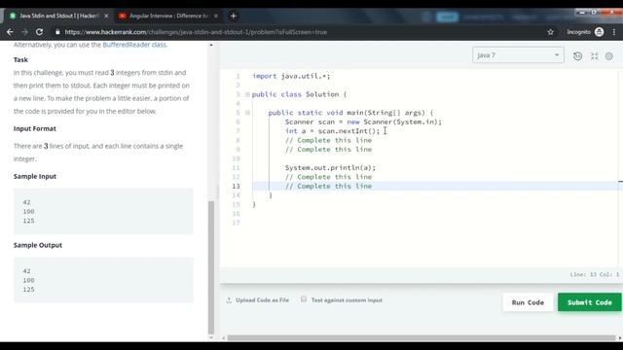Click the int a = scan.nextInt line

pyautogui.click(x=332, y=131)
